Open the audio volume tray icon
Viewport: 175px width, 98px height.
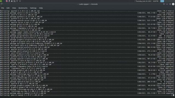click(12, 1)
